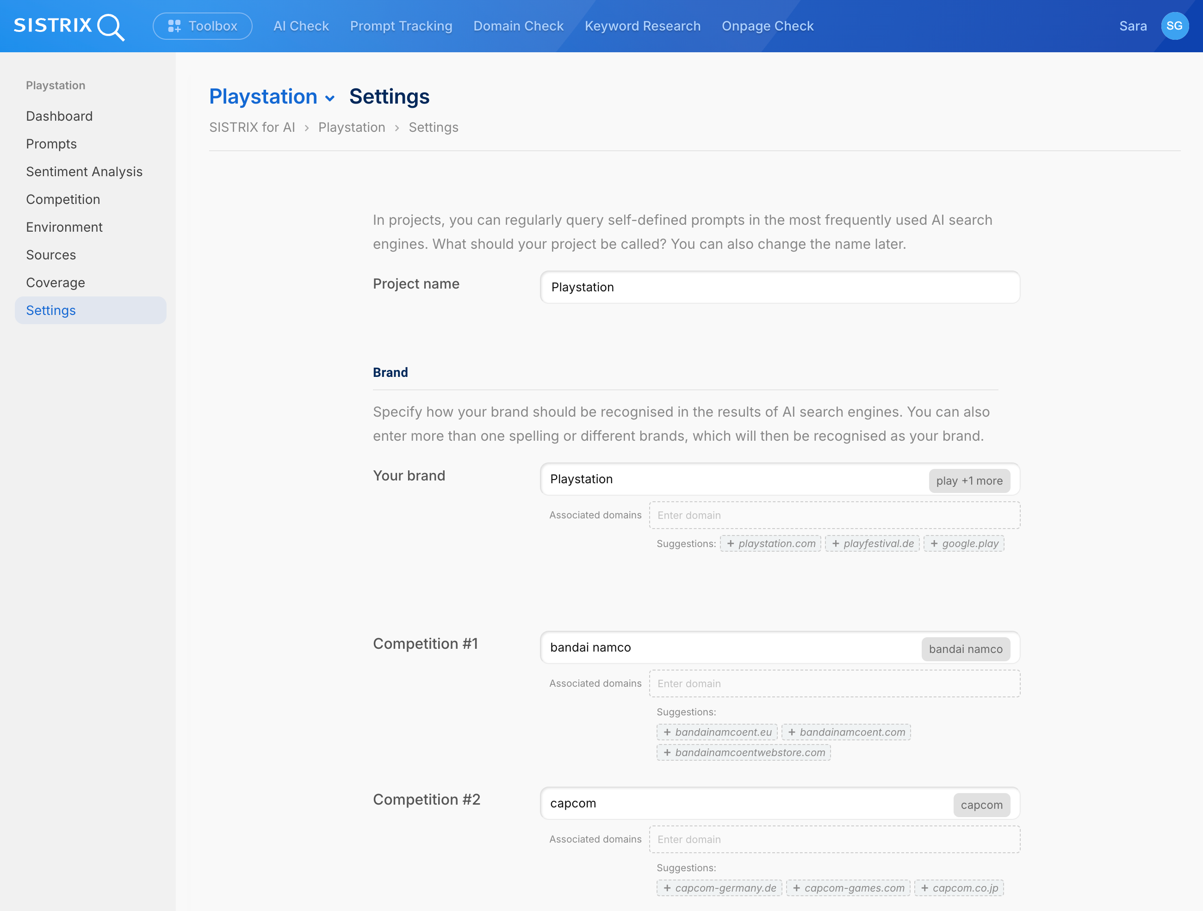Screen dimensions: 1203x911
Task: Open the Dashboard sidebar item
Action: click(59, 116)
